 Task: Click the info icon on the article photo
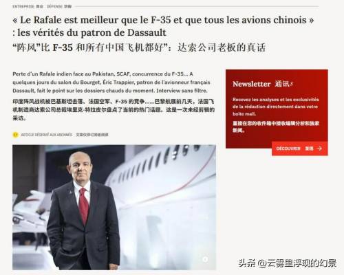coord(205,259)
